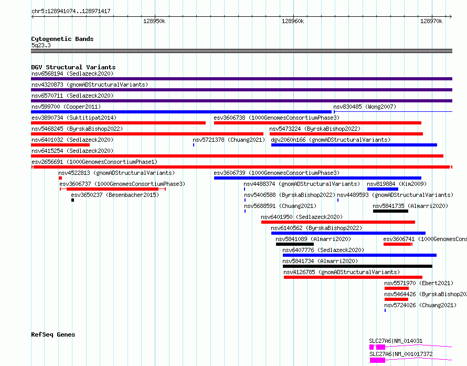Click the red nsv5571970 variant bar
Image resolution: width=467 pixels, height=366 pixels.
click(397, 288)
